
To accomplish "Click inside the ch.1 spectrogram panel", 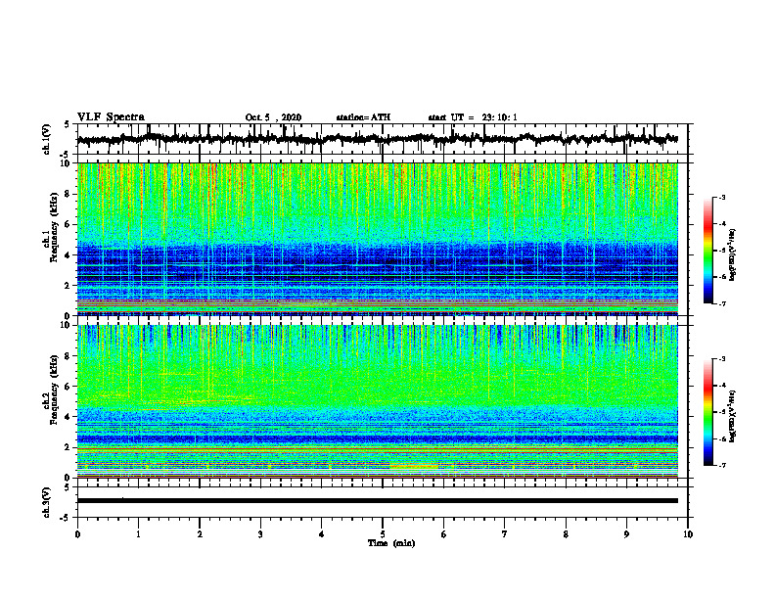I will (x=377, y=239).
